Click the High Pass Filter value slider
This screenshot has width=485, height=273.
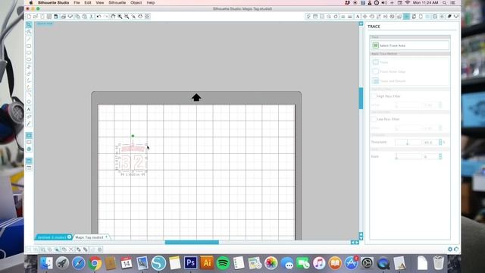[x=408, y=105]
